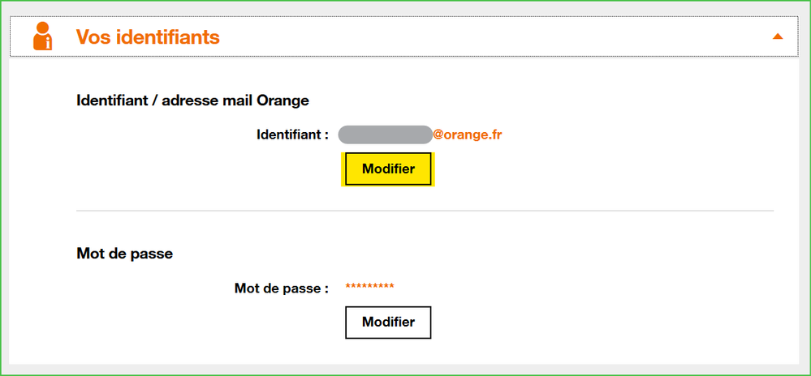Click the grey strip below the white panel
Viewport: 811px width, 376px height.
pyautogui.click(x=406, y=369)
